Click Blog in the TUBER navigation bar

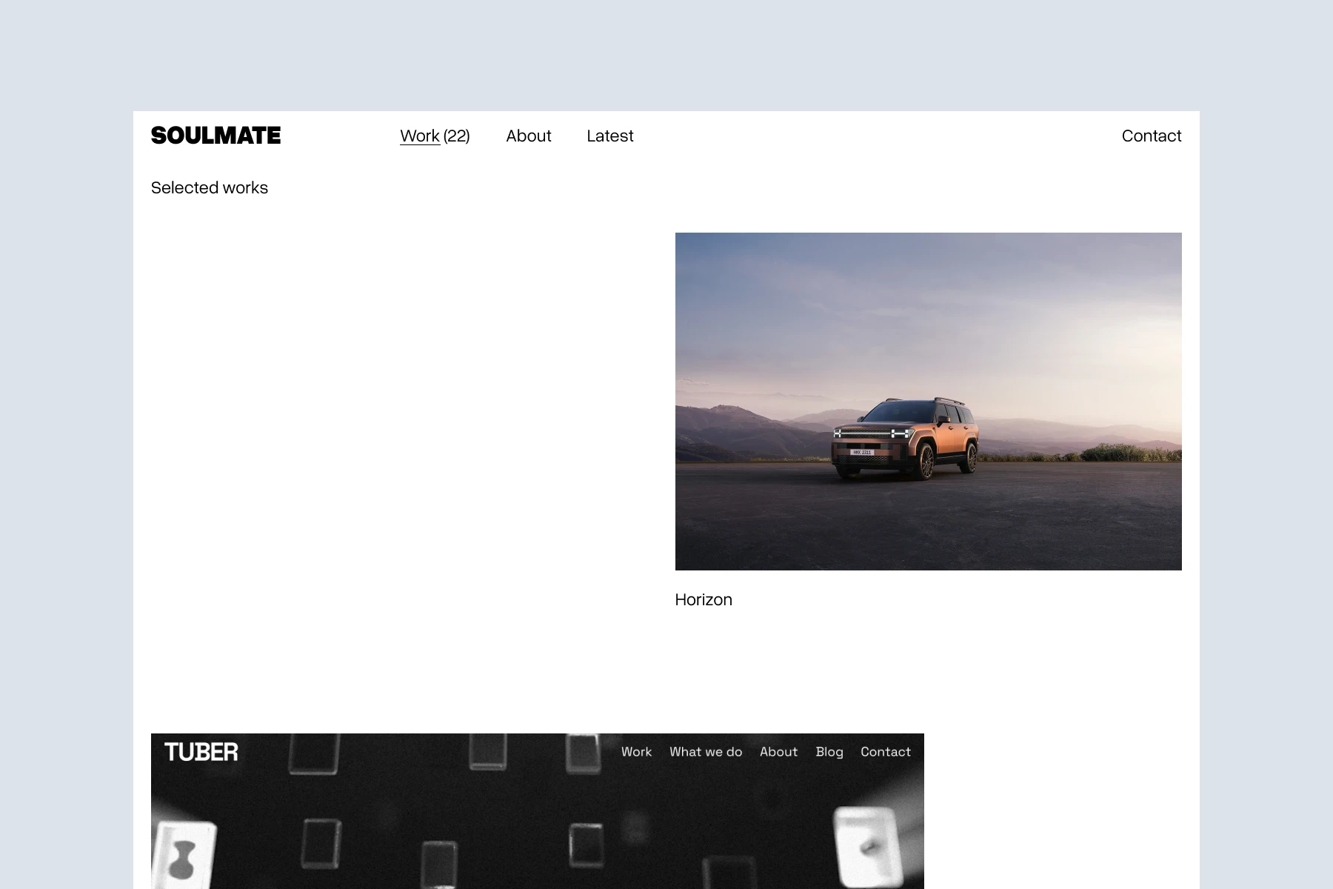pyautogui.click(x=829, y=751)
